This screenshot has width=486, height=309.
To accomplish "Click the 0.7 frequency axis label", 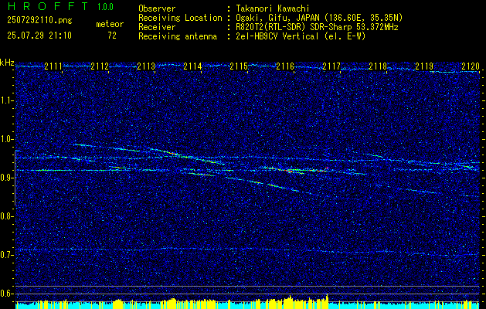I will coord(6,255).
